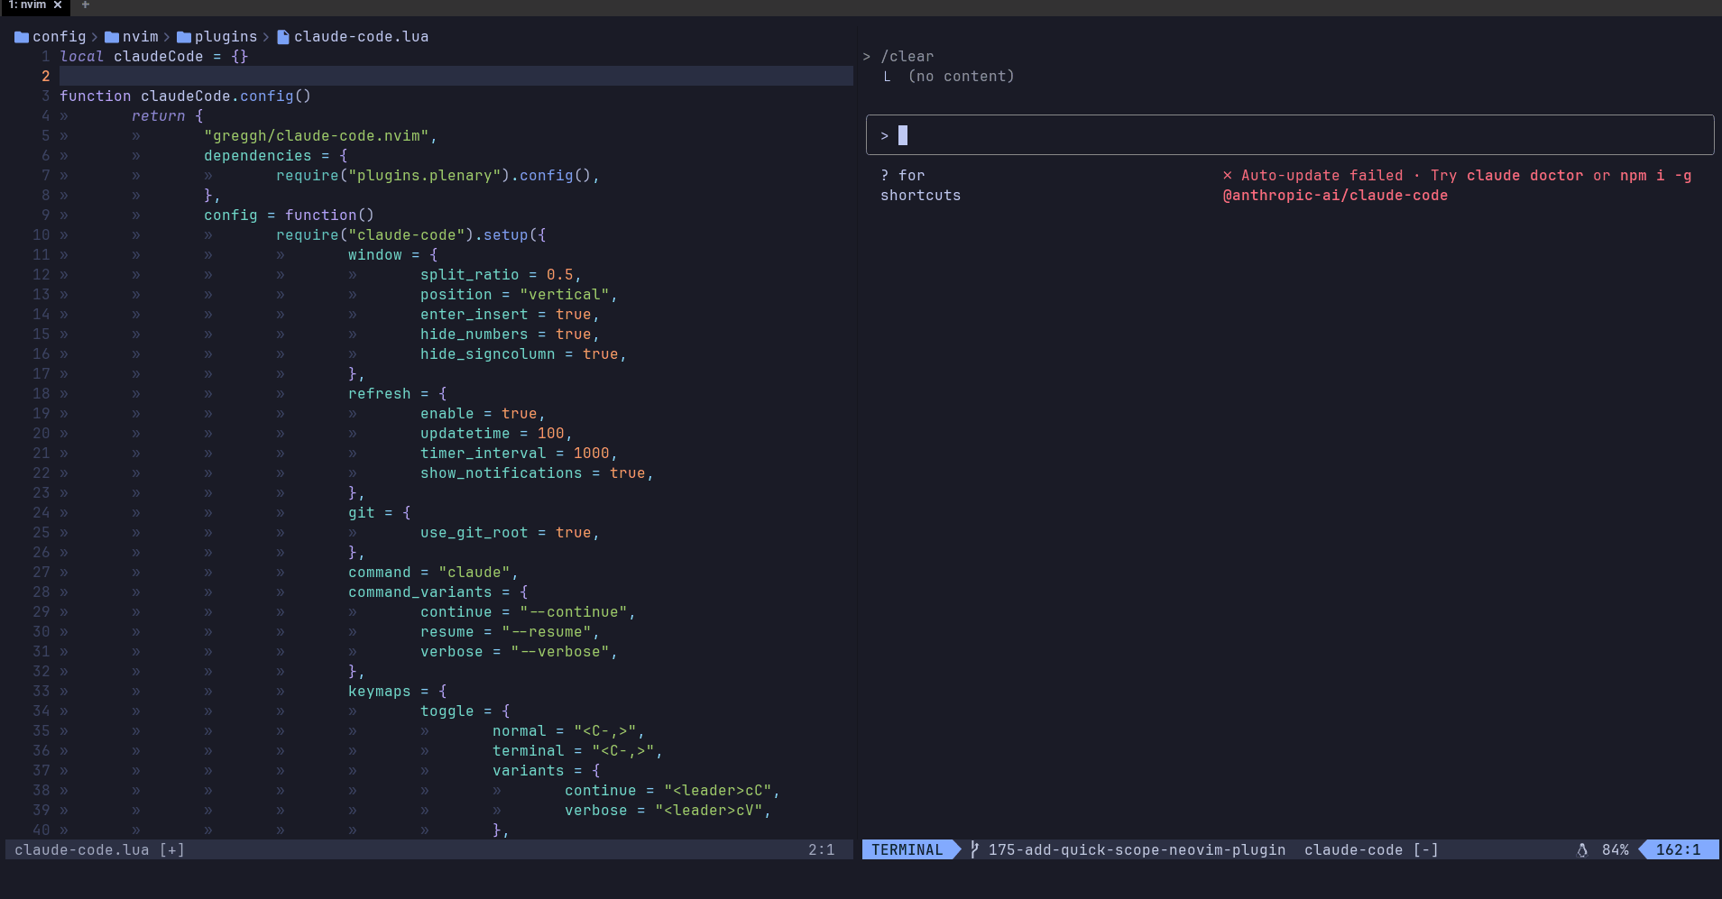Click the 'nvim' breadcrumb segment
The width and height of the screenshot is (1722, 899).
141,37
